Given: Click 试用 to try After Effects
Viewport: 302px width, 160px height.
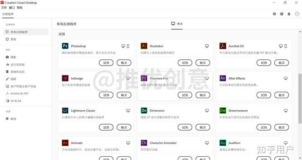Looking at the screenshot, I should (x=264, y=95).
